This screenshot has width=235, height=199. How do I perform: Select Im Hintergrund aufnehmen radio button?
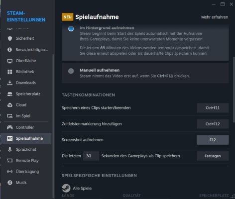71,29
